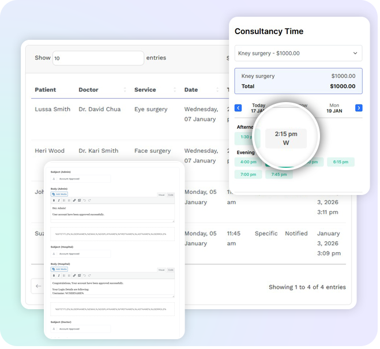This screenshot has width=380, height=349.
Task: Pick the 6:15 pm evening slot
Action: (x=340, y=162)
